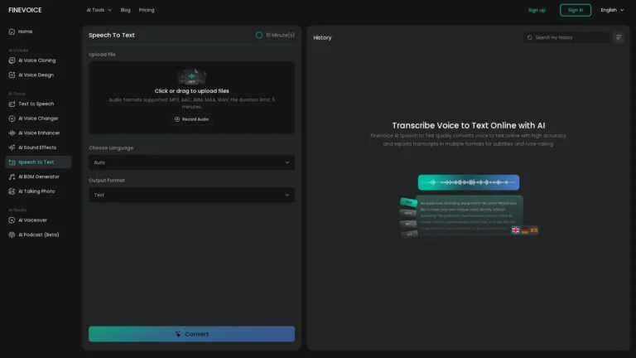Open the AI Tools menu
This screenshot has width=636, height=358.
(99, 10)
